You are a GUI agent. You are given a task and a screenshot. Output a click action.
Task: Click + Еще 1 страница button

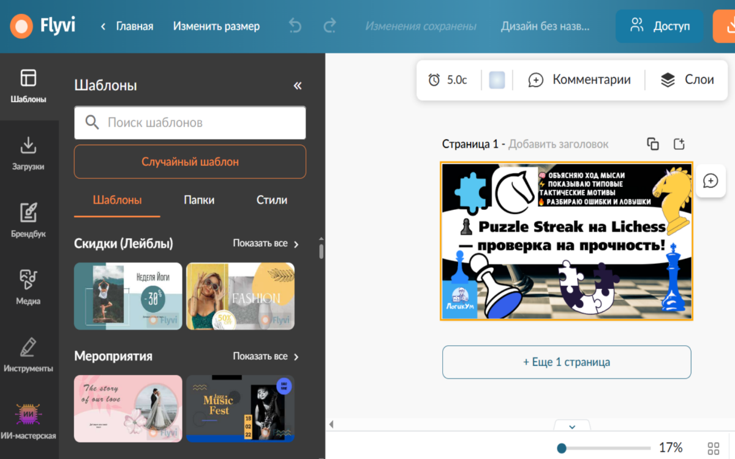(x=567, y=362)
